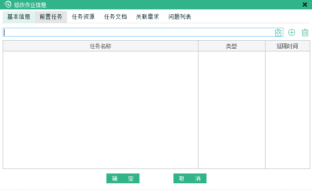
Task: Click the empty 延隔时间 column area
Action: [287, 110]
